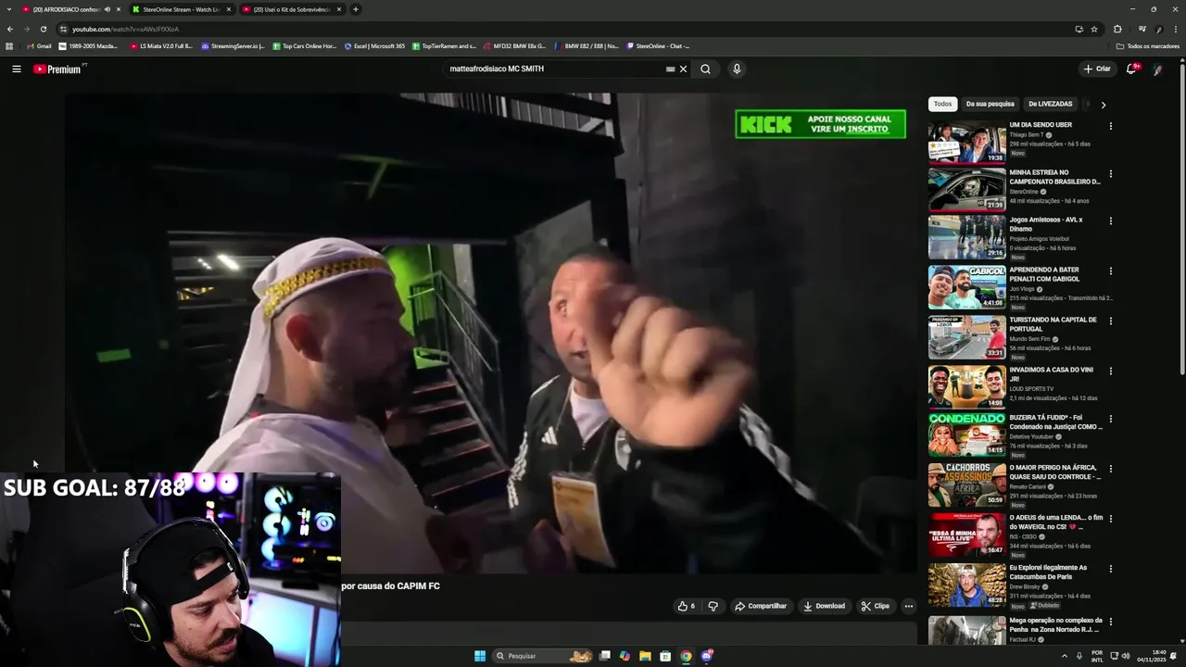Open options for BUZEIRA TÁ FUDID video
Viewport: 1186px width, 667px height.
pos(1110,419)
